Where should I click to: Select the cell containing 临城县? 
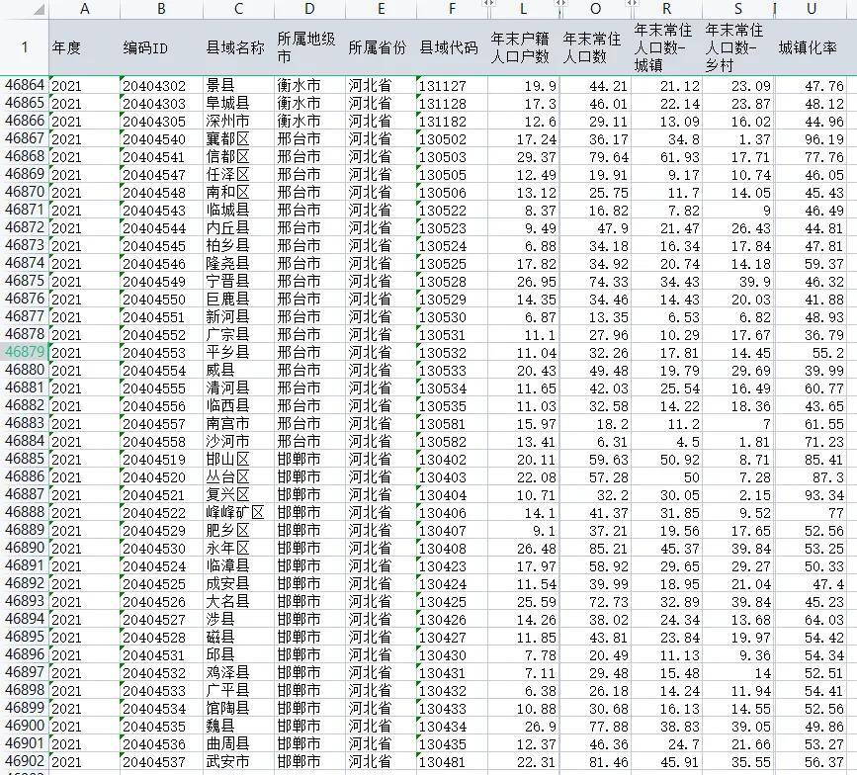coord(238,210)
